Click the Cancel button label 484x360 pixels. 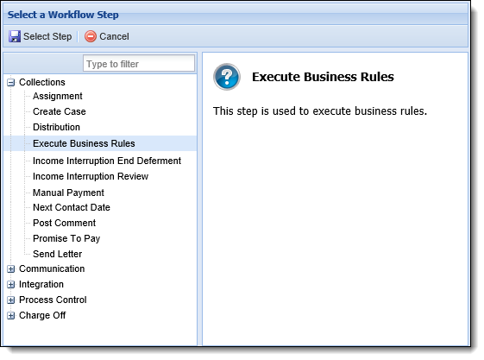[114, 36]
